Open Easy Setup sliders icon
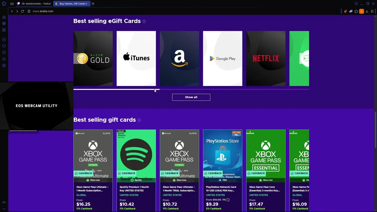This screenshot has width=377, height=212. [x=372, y=11]
